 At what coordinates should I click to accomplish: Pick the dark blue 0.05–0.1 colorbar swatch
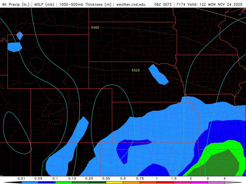(x=47, y=182)
